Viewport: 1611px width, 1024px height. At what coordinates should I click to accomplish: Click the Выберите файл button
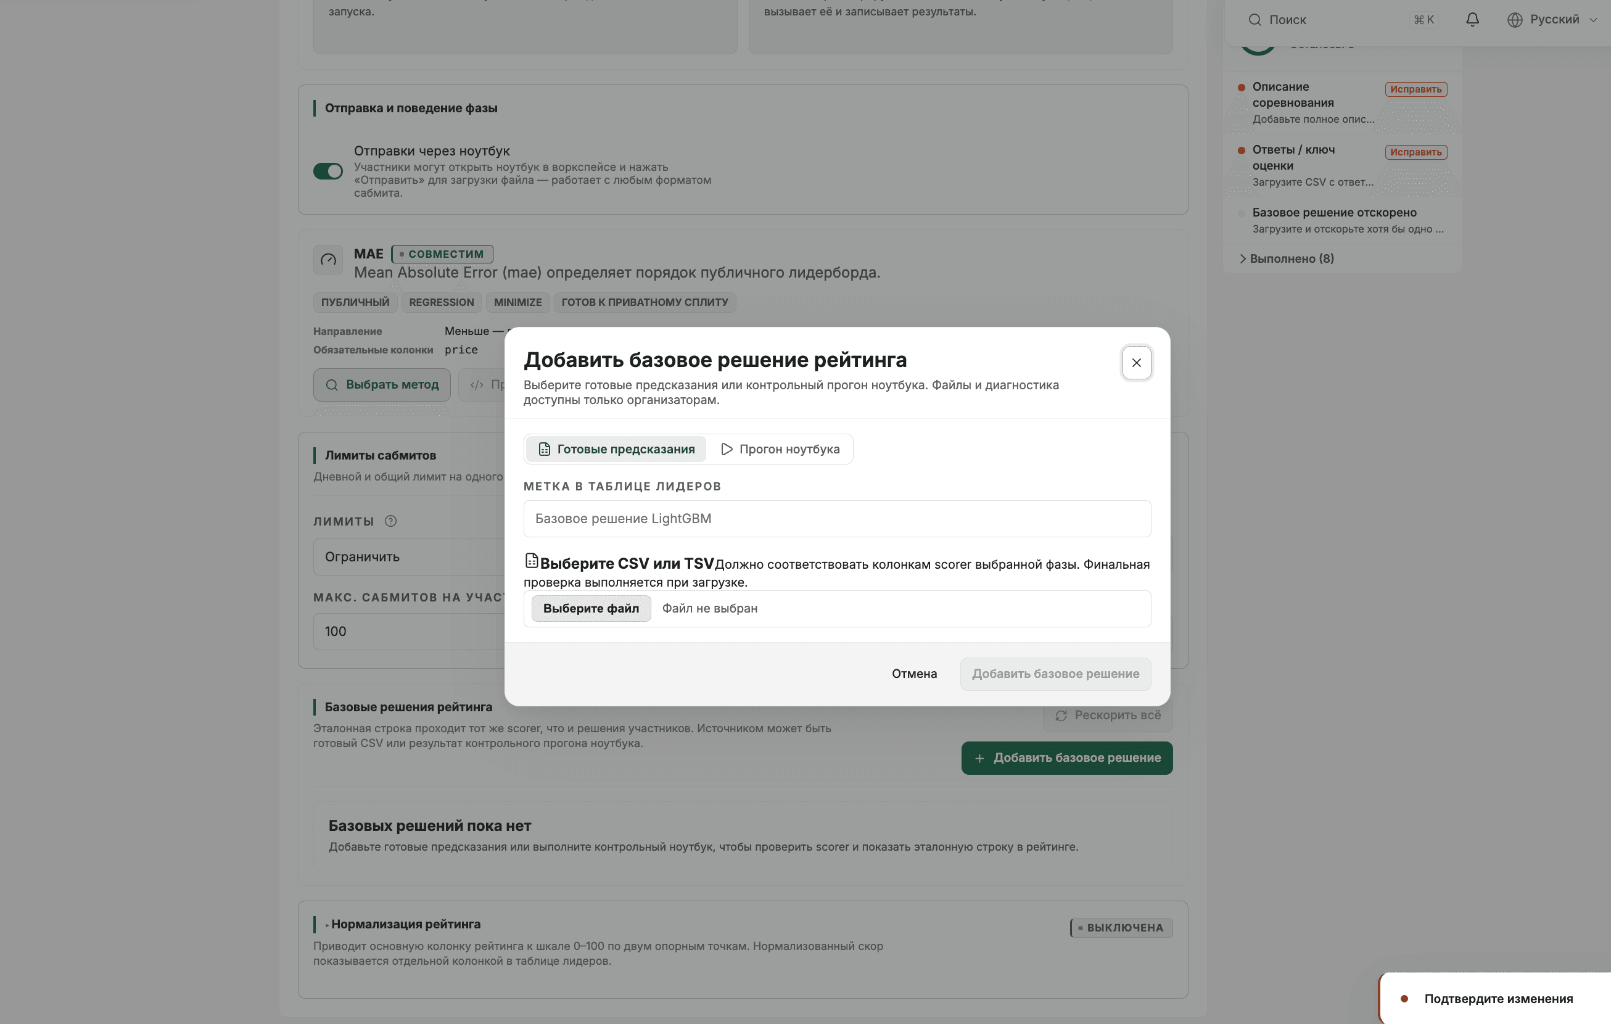click(x=591, y=608)
